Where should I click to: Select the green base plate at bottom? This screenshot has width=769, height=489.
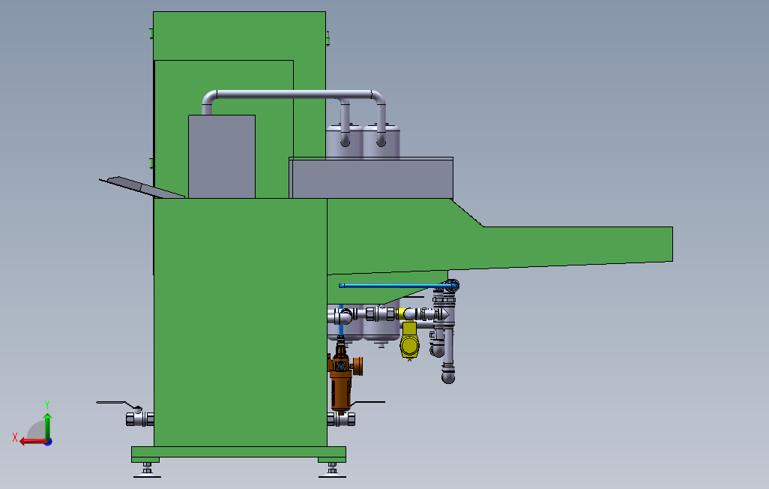coord(238,452)
